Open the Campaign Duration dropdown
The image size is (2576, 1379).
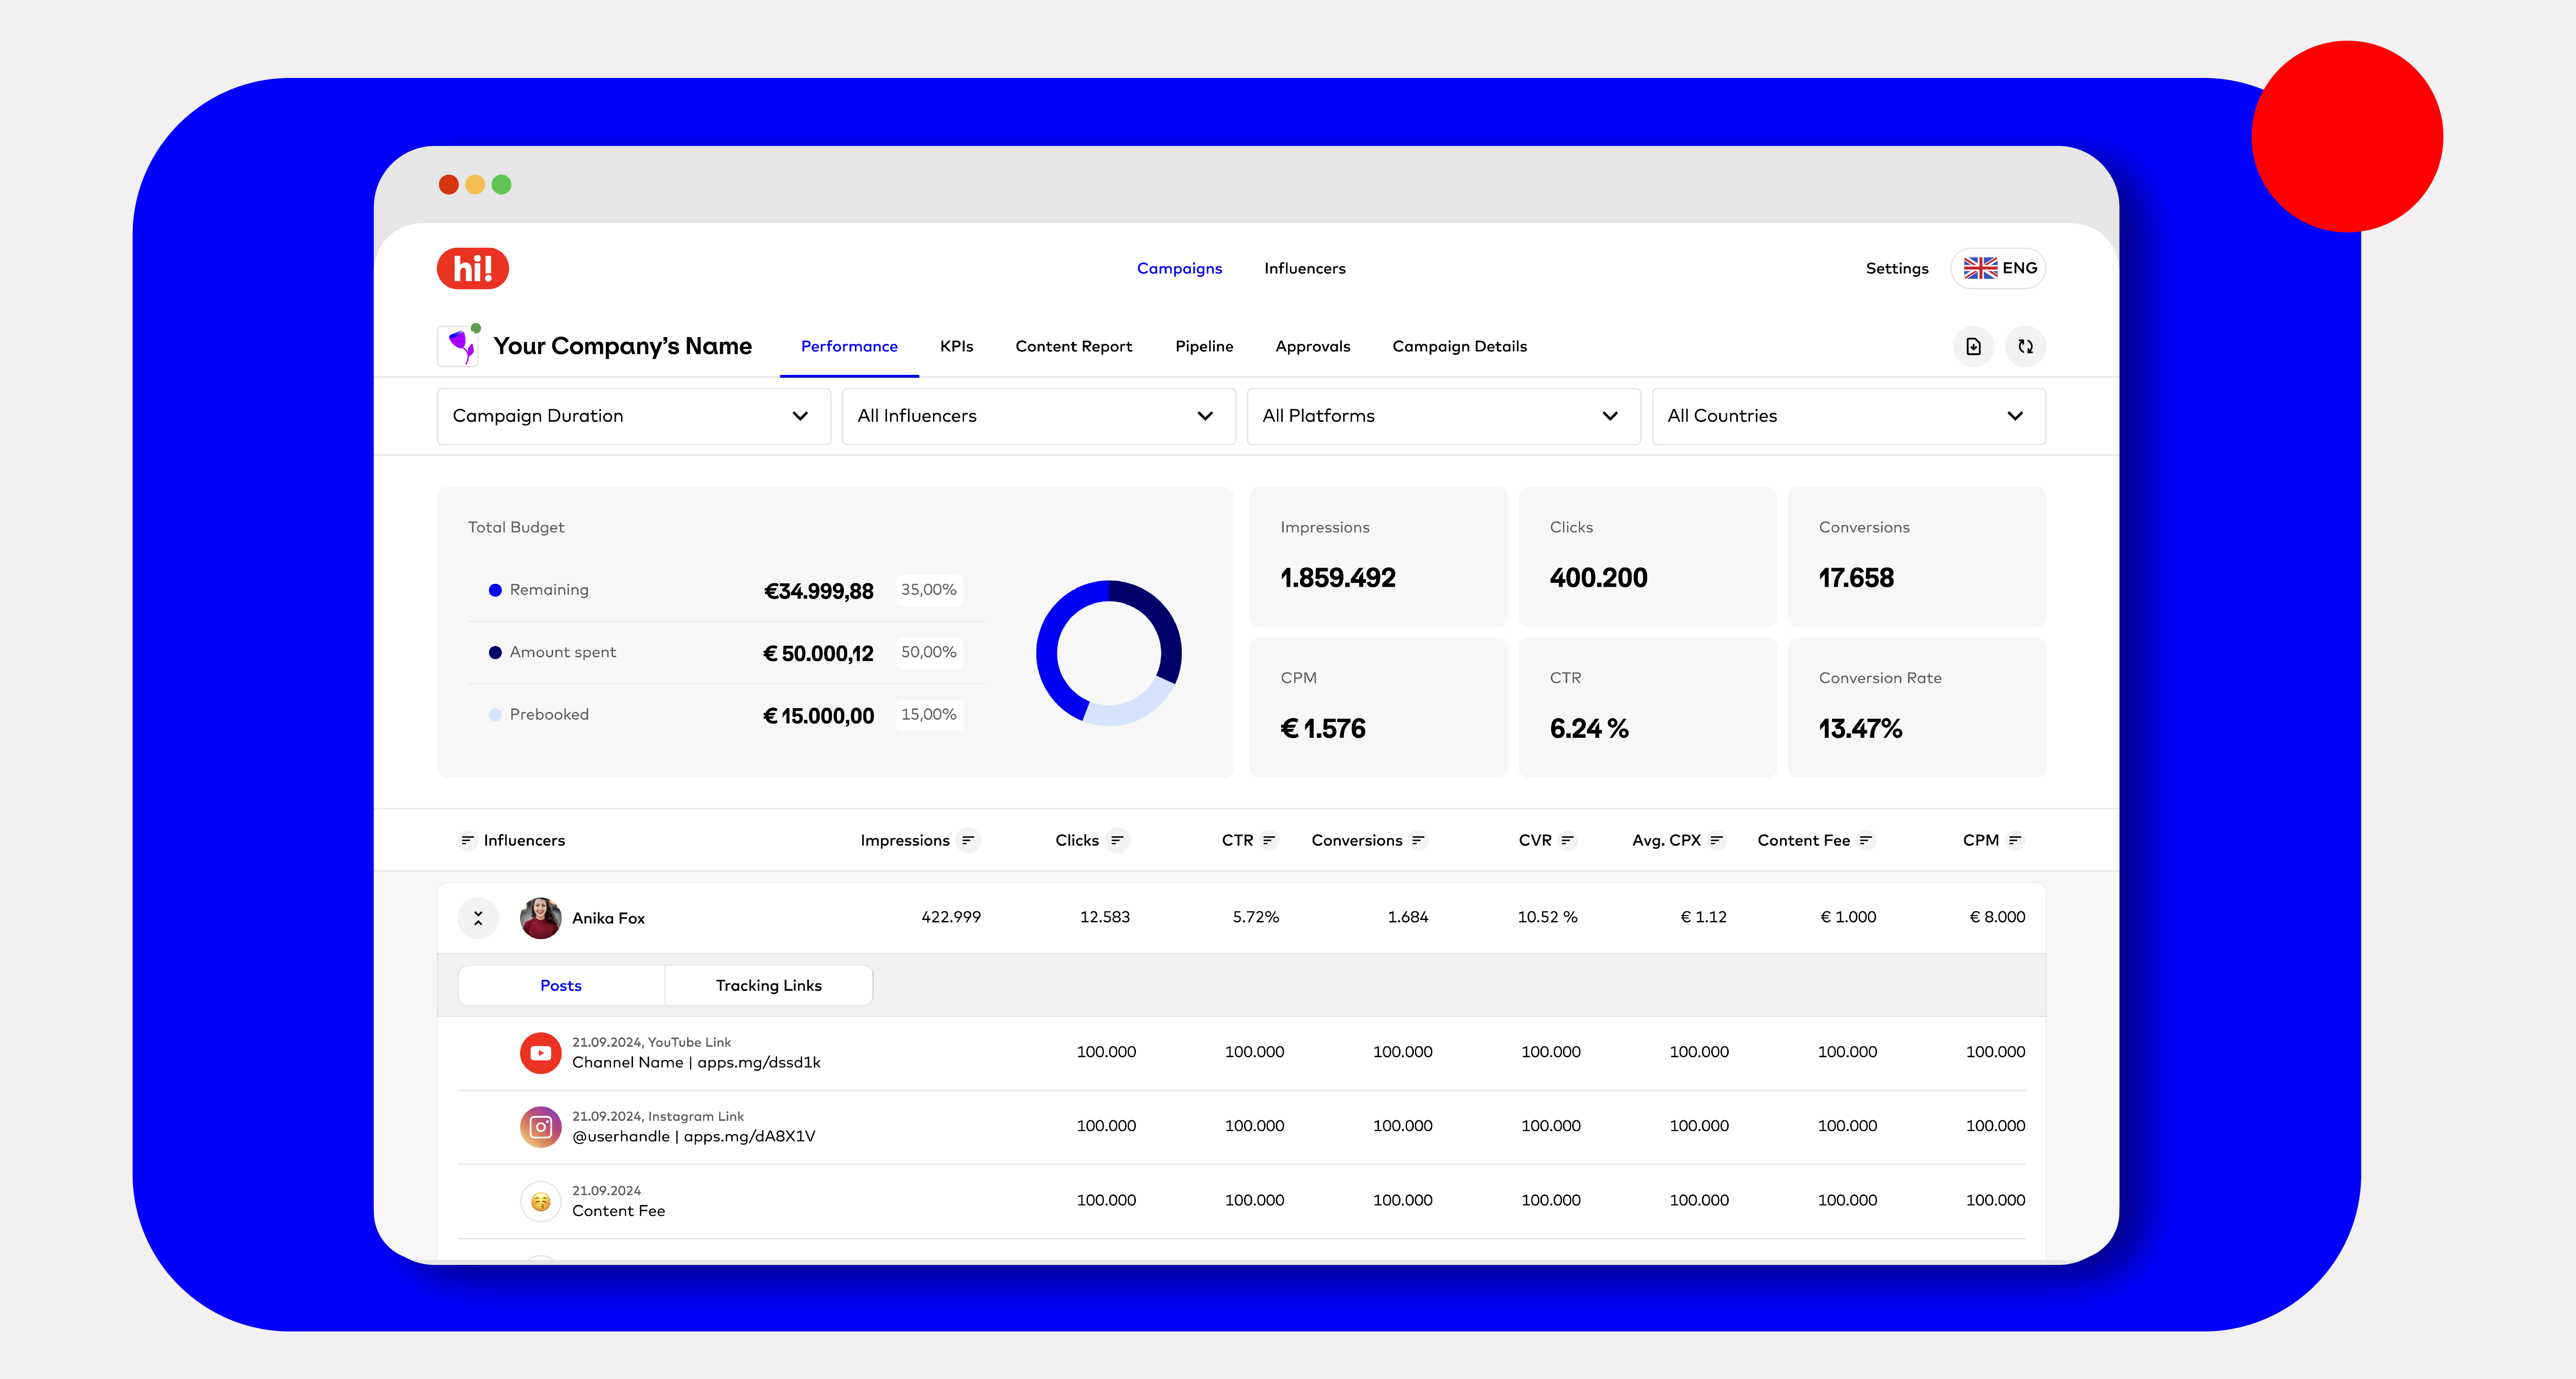[x=633, y=416]
